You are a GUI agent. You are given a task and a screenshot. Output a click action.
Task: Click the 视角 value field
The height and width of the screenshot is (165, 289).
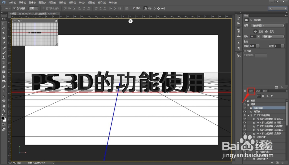pyautogui.click(x=253, y=37)
